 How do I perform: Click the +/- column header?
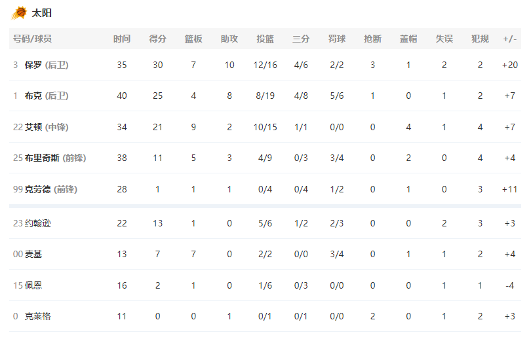(510, 39)
